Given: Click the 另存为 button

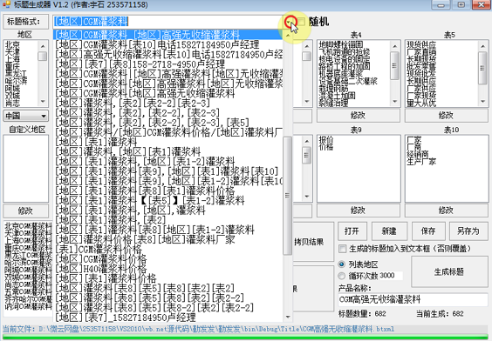Looking at the screenshot, I should point(468,231).
